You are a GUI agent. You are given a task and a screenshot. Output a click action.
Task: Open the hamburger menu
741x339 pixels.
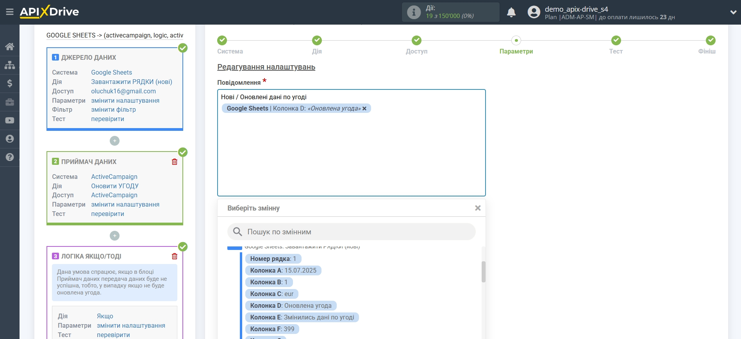pos(10,12)
